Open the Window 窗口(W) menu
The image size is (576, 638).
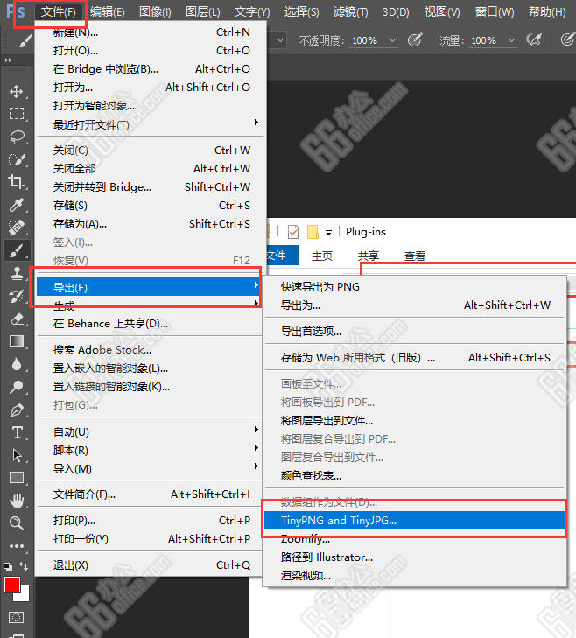(x=495, y=11)
